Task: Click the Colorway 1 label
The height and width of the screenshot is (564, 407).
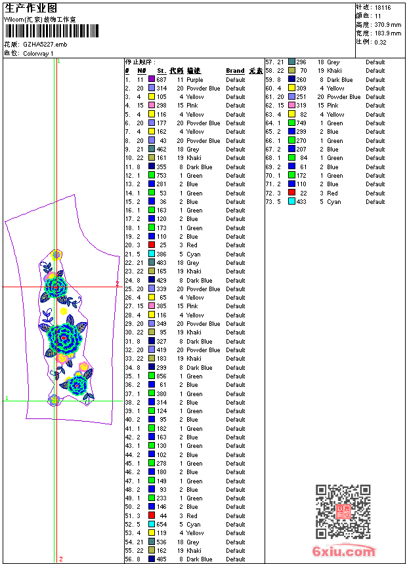Action: pos(38,54)
